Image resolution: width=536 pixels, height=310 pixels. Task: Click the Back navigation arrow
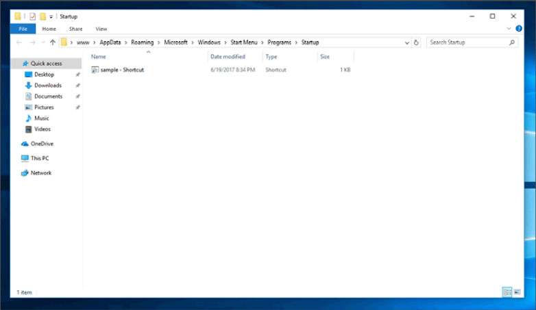[19, 42]
